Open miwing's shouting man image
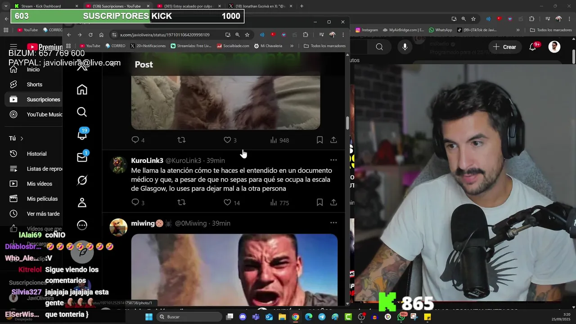The image size is (576, 324). point(234,269)
